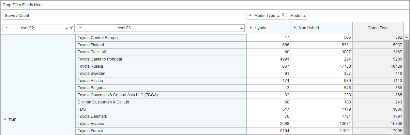
Task: Select the Toyota Bulgaria row header
Action: tap(161, 88)
